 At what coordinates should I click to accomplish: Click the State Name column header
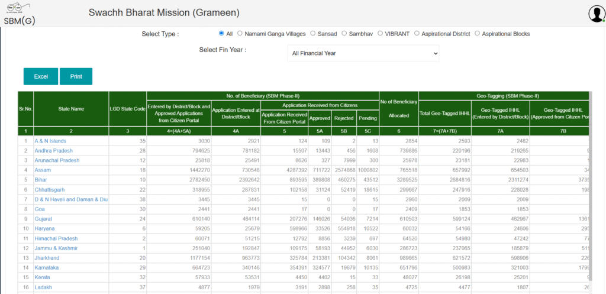coord(71,109)
